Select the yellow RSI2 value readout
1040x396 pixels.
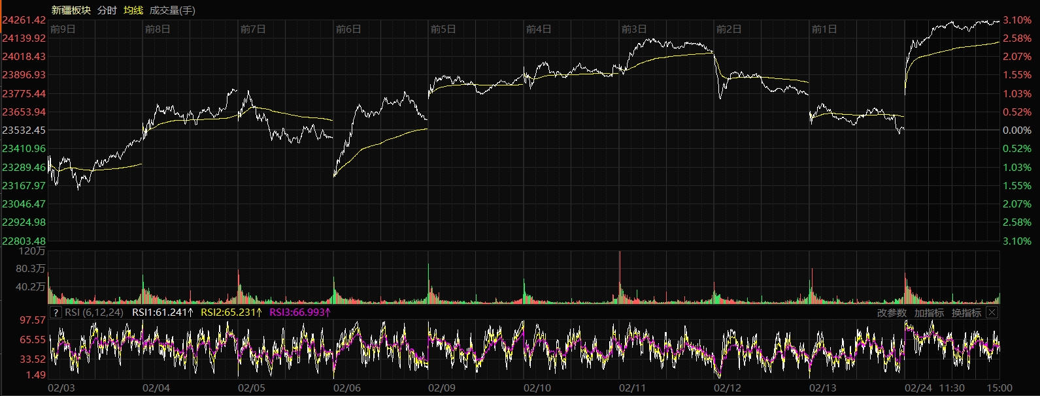[231, 312]
